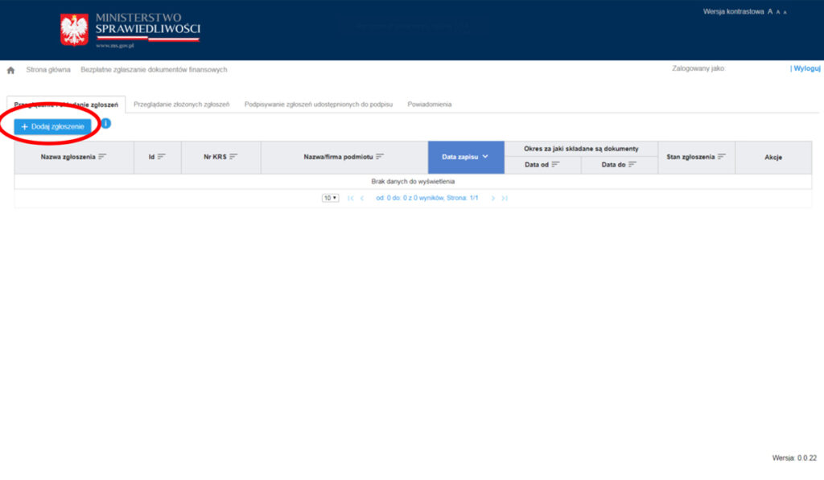Switch to Przeglądanie złożonych zgłoszeń tab
Screen dimensions: 824x480
182,105
